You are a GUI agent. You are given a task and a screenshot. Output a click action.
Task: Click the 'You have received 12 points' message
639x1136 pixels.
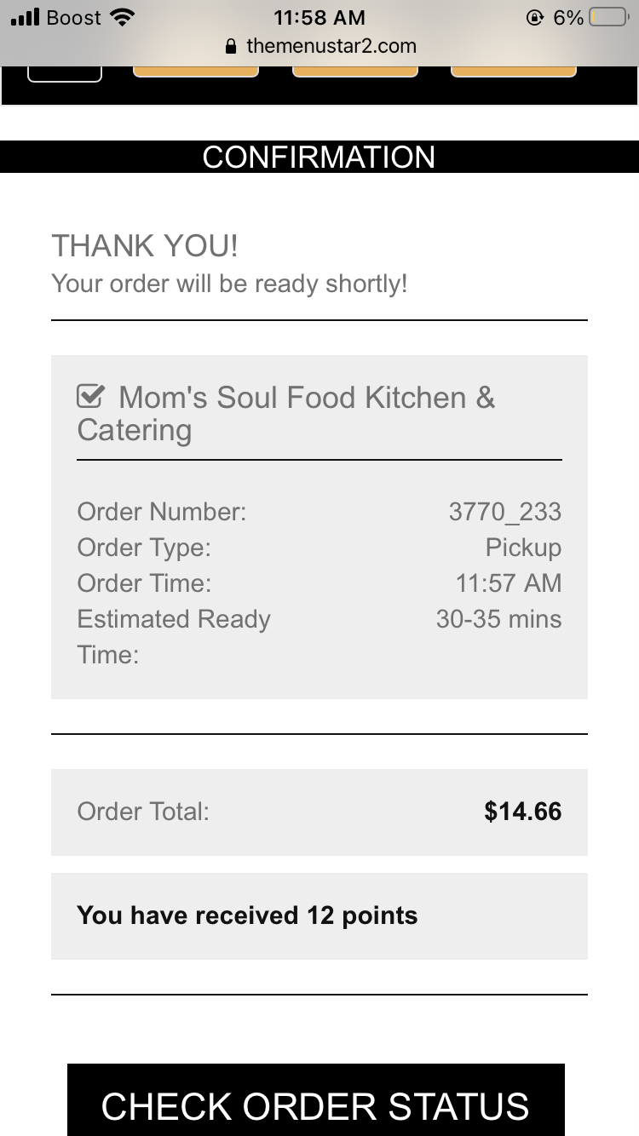[x=247, y=915]
